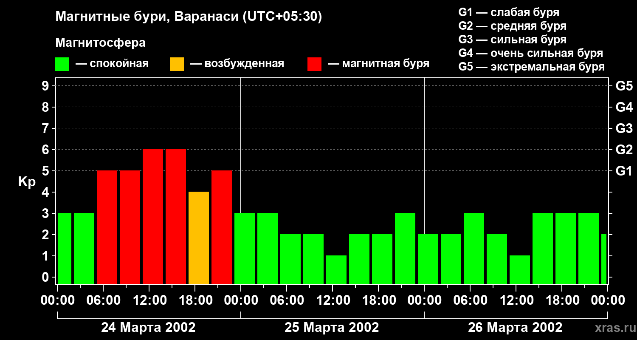Click legend text 'G3 — сильная буря'
Image resolution: width=637 pixels, height=340 pixels.
click(x=513, y=39)
